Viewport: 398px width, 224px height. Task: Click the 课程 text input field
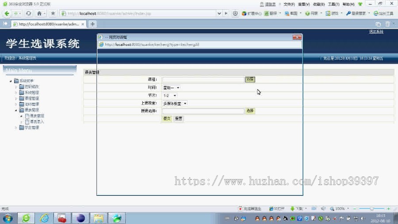(203, 79)
